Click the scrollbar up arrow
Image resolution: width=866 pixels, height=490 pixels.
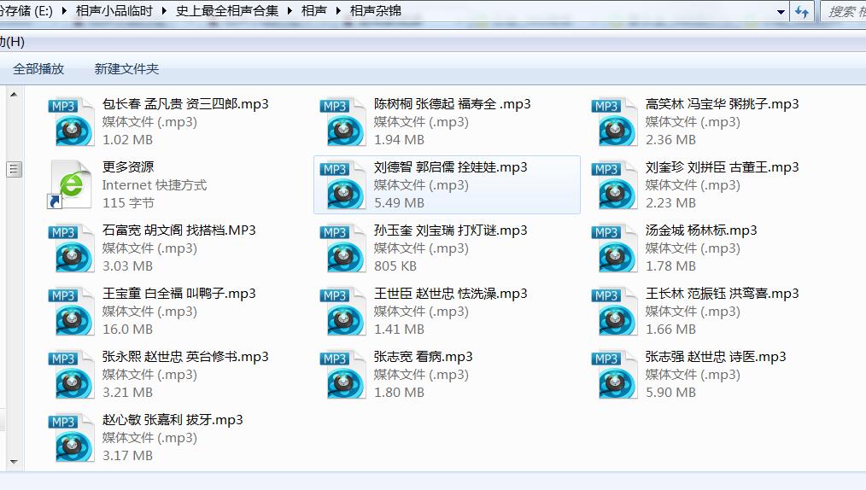point(15,95)
